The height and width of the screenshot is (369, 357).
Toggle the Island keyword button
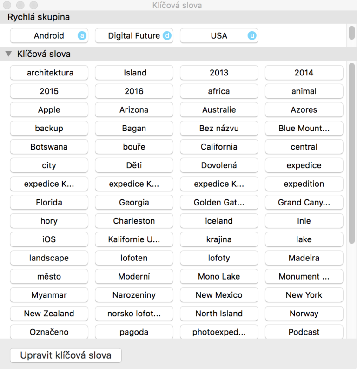tap(134, 73)
